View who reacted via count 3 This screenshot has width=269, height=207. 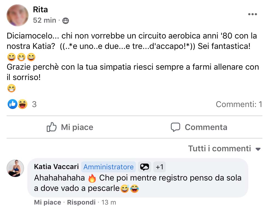coord(34,104)
